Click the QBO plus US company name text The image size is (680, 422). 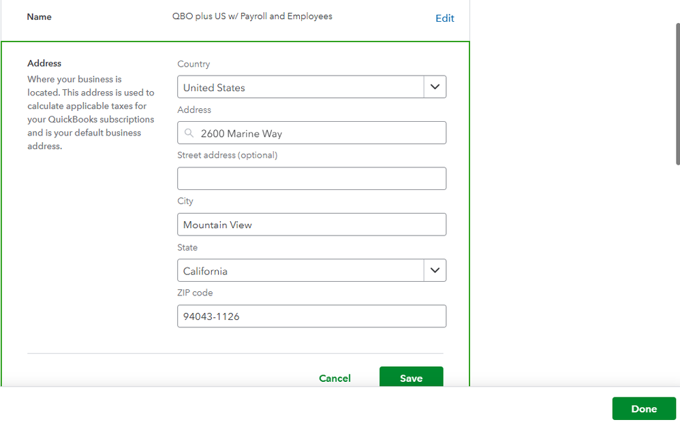(252, 16)
